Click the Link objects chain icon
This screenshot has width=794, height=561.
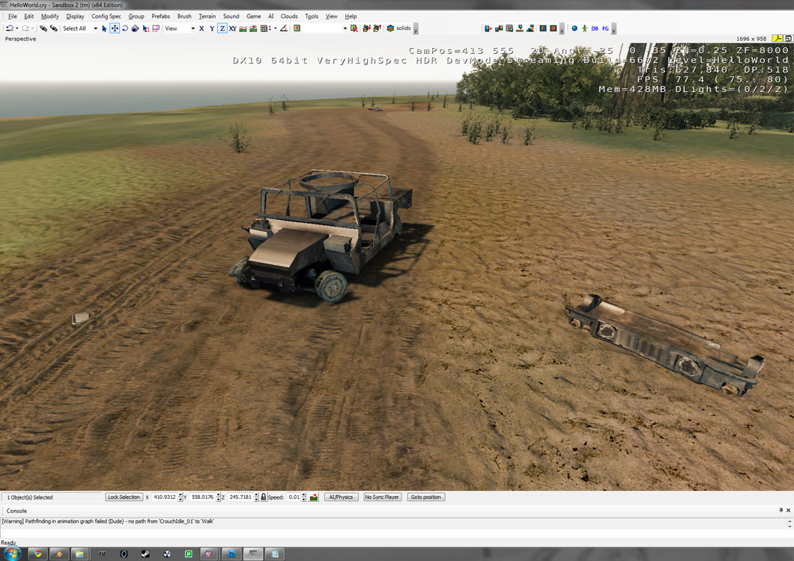pos(43,28)
